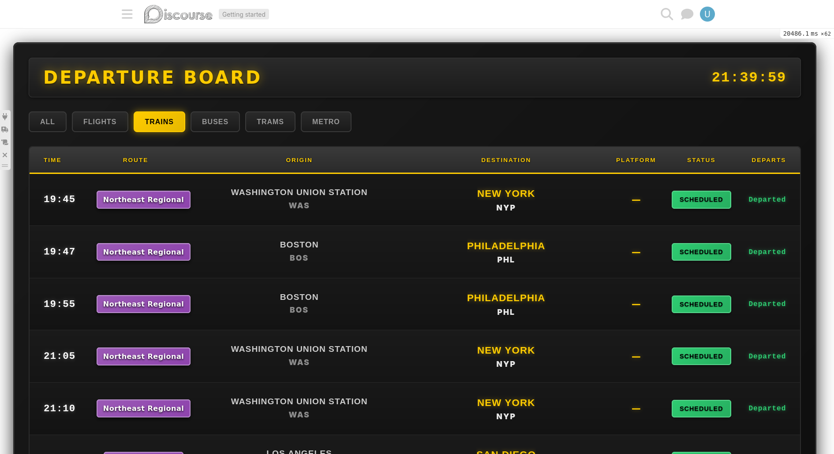834x454 pixels.
Task: Click the Destination column header
Action: 505,160
